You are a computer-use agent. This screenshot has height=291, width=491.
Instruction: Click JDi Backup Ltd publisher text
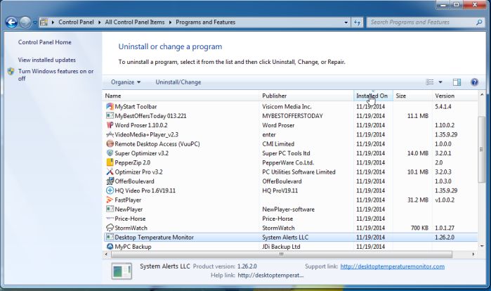281,247
